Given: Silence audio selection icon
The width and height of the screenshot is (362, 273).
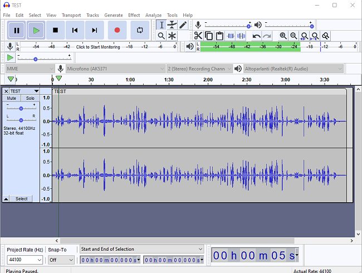Looking at the screenshot, I should point(241,36).
